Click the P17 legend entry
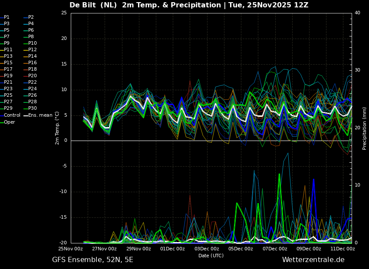Image resolution: width=369 pixels, height=269 pixels. (x=6, y=69)
